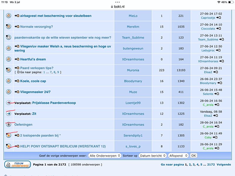235x176 pixels.
Task: Open topic 'Oefeningen'
Action: (23, 124)
